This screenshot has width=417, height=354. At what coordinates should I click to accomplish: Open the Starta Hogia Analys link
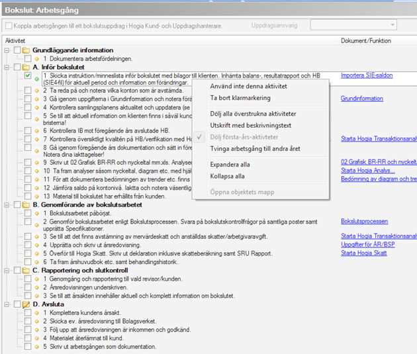click(x=368, y=170)
